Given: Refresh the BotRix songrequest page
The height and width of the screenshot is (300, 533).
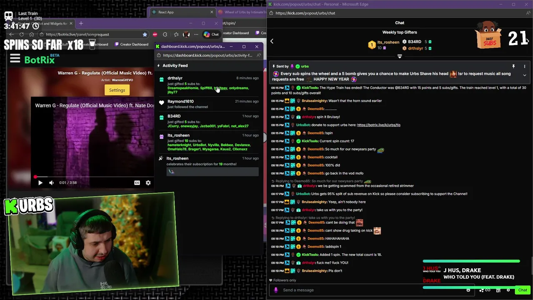Looking at the screenshot, I should pos(22,35).
